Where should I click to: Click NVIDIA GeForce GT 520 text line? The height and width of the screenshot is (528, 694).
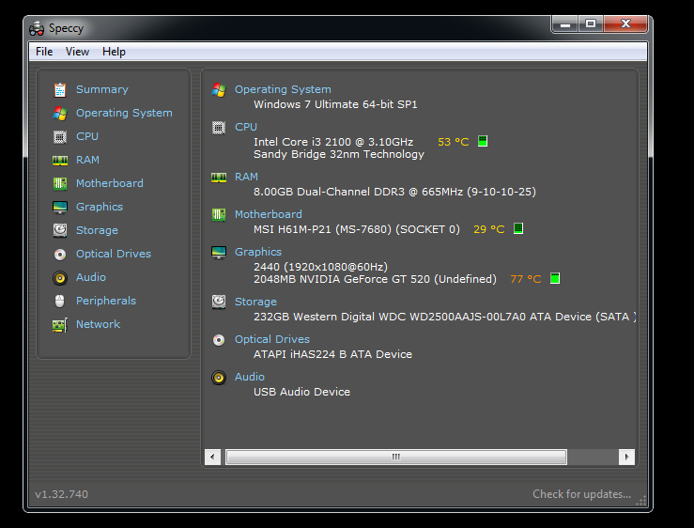(x=375, y=279)
